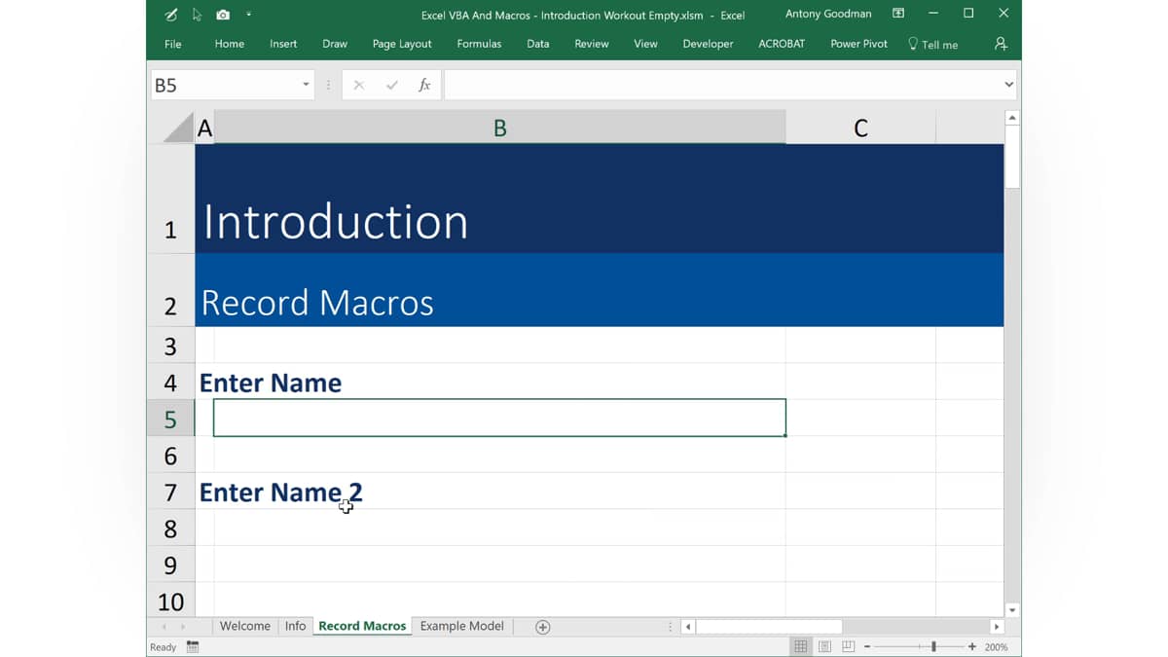This screenshot has width=1168, height=657.
Task: Open the Power Pivot ribbon tab
Action: (858, 44)
